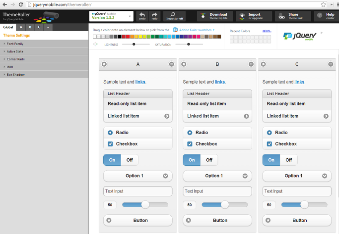Viewport: 339px width, 234px height.
Task: Click the browser back arrow
Action: 5,4
